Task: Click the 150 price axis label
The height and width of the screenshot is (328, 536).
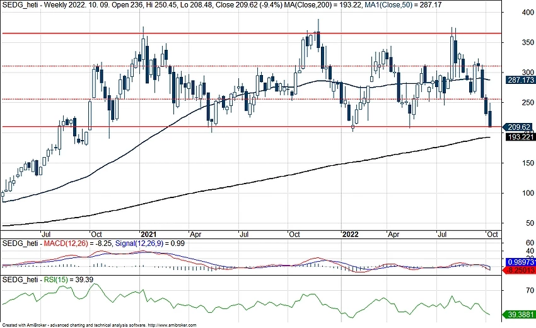Action: [x=528, y=163]
